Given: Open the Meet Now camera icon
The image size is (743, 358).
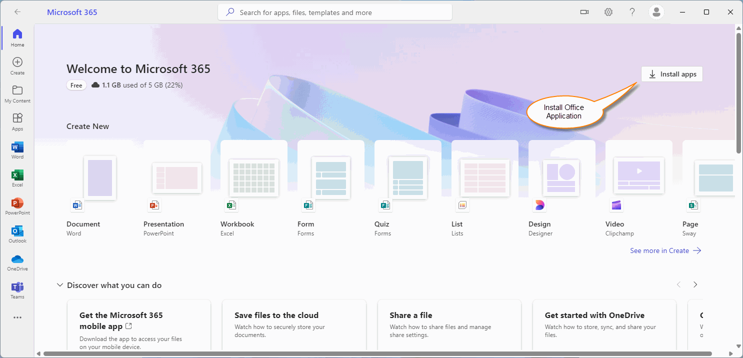Looking at the screenshot, I should (584, 12).
